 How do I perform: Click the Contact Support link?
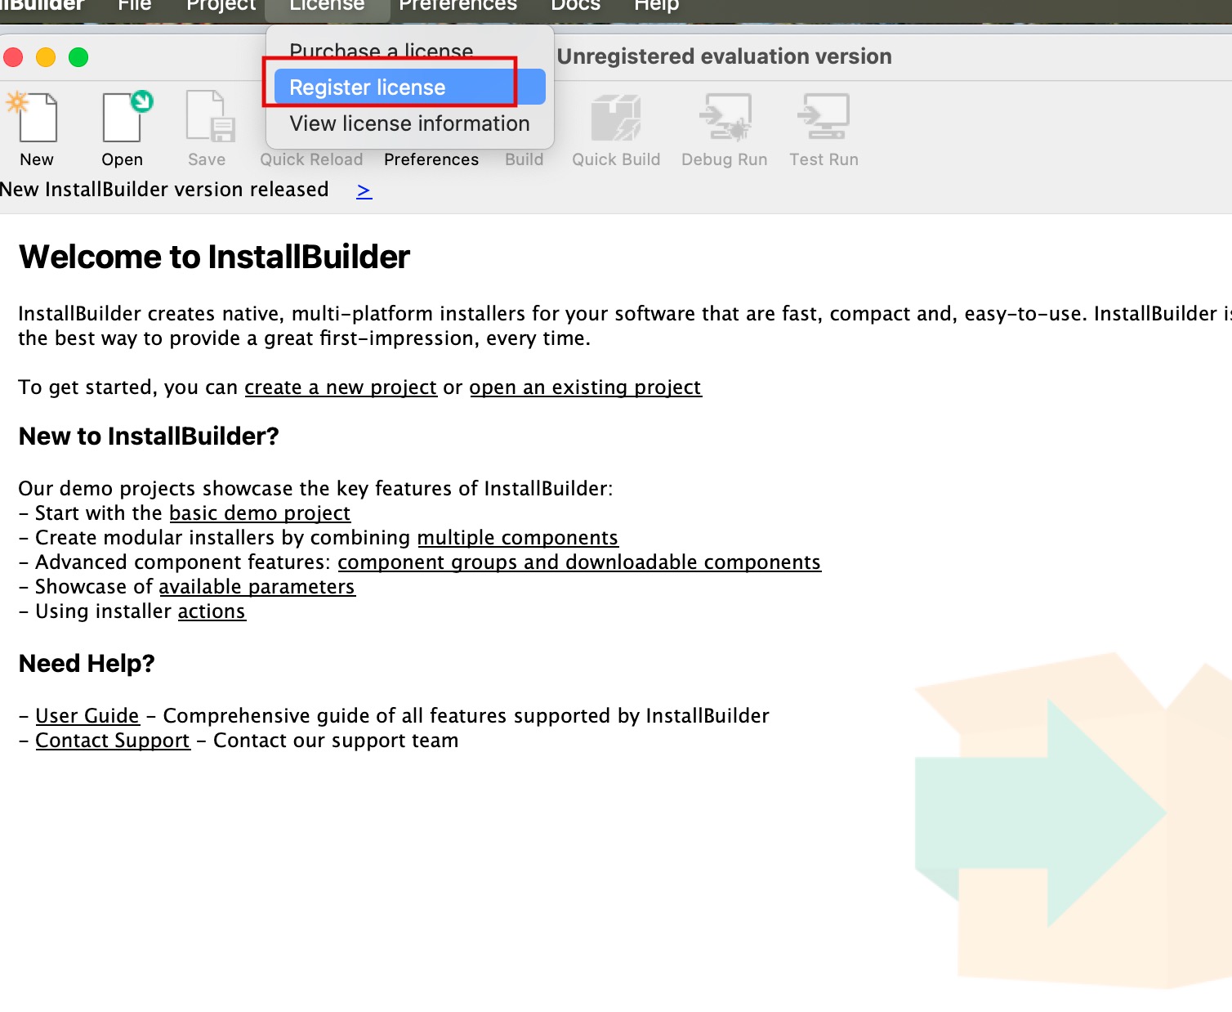tap(113, 741)
